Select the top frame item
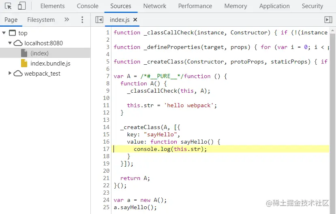 coord(23,33)
